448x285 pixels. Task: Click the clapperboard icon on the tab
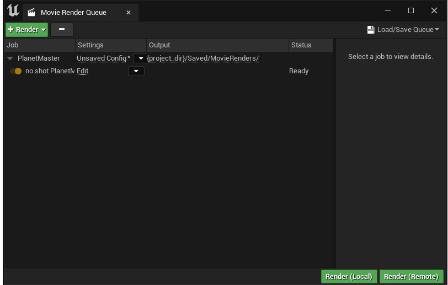tap(31, 12)
